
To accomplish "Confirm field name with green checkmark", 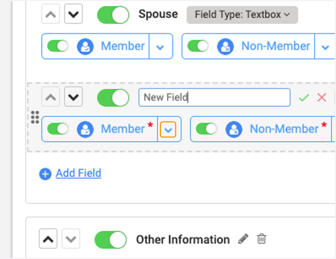I will [x=304, y=98].
